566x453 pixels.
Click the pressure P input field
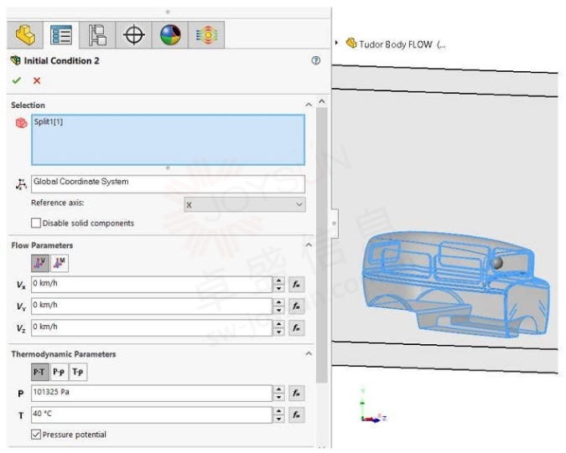click(152, 394)
